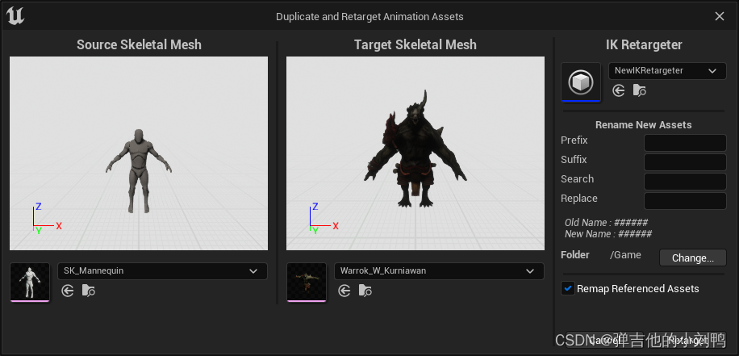Viewport: 739px width, 356px height.
Task: Browse to NewIKRetargeter in content browser
Action: click(640, 90)
